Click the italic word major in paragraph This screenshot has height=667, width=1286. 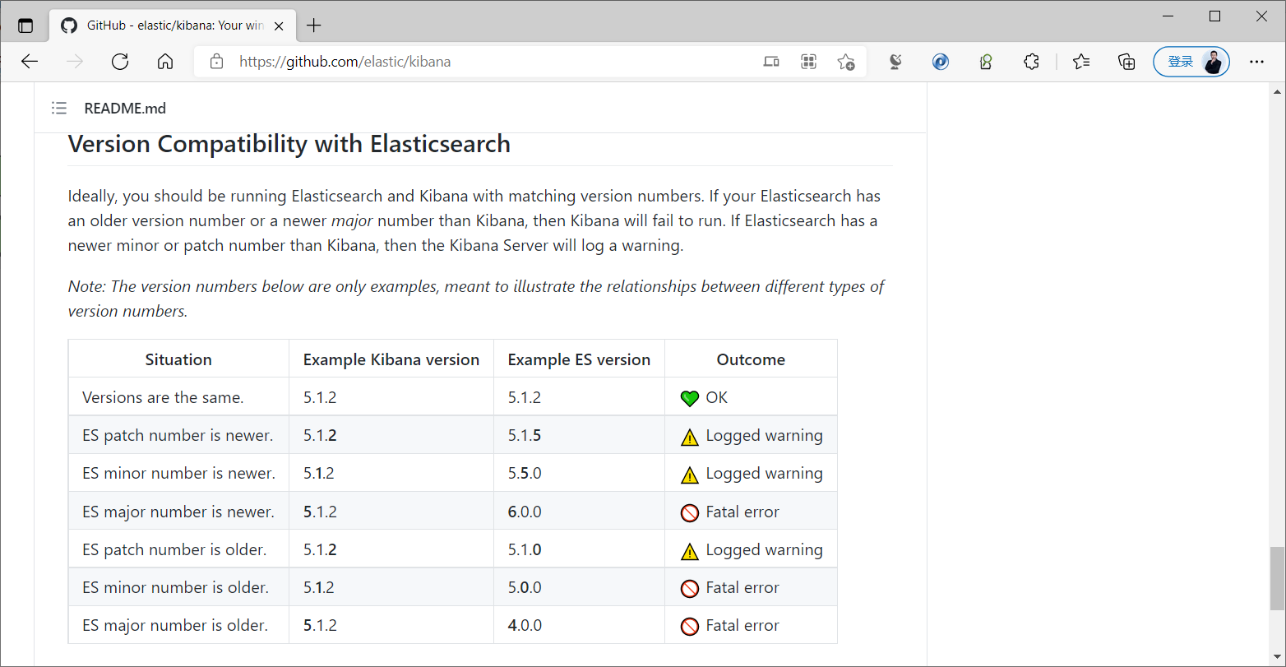point(352,221)
